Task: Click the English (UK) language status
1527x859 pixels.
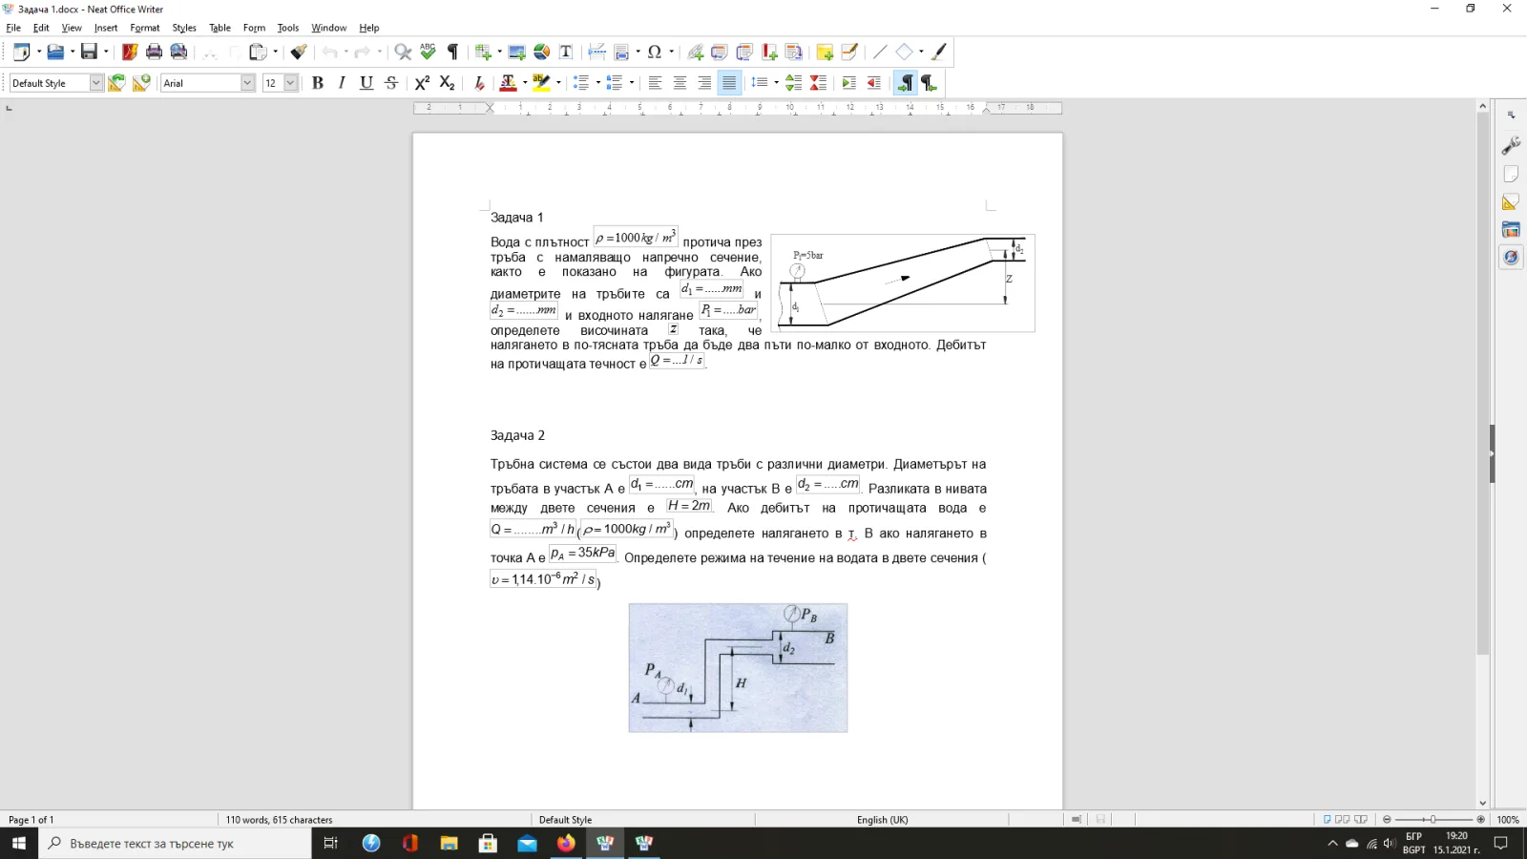Action: click(x=882, y=820)
